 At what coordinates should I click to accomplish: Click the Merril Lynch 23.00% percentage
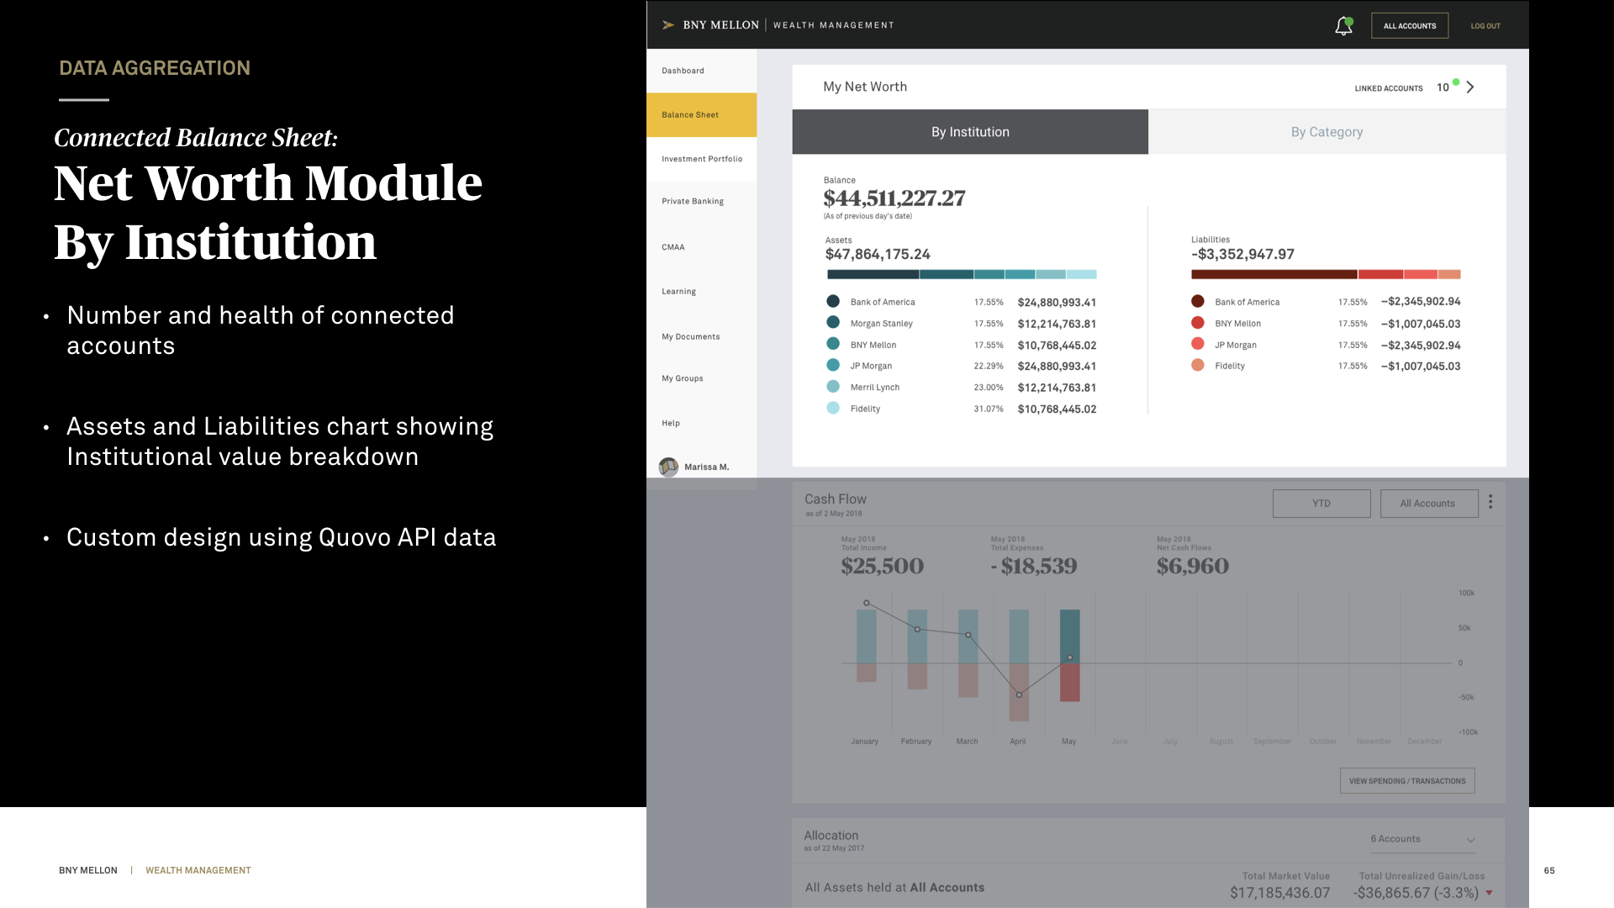click(989, 388)
